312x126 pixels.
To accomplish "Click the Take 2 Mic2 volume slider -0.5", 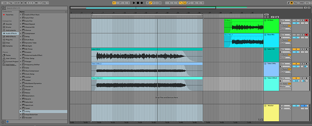I will click(x=296, y=81).
